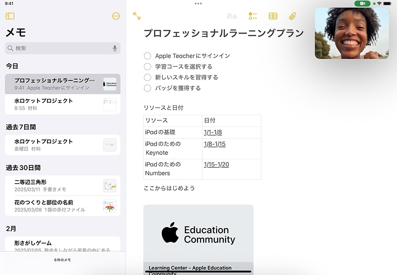
Task: Click the 1/8-1/15 date link
Action: [x=215, y=144]
